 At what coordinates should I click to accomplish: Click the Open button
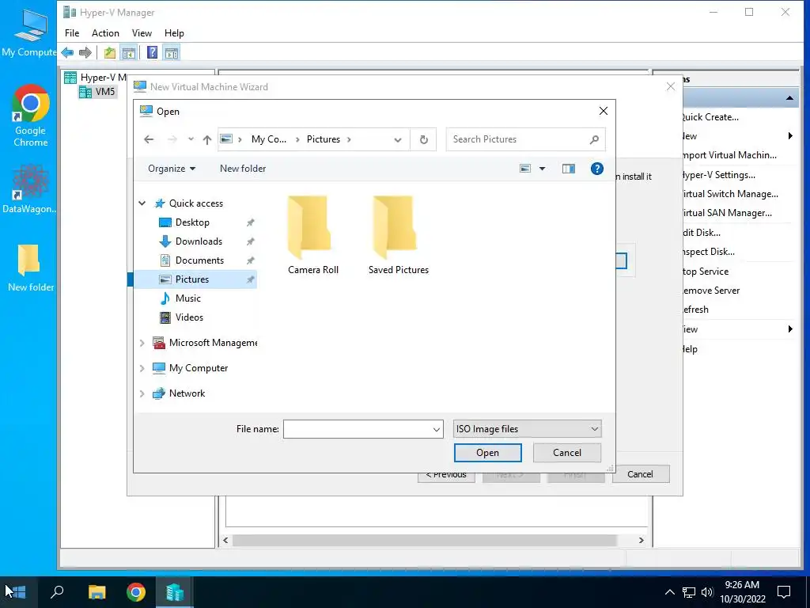[x=487, y=453]
